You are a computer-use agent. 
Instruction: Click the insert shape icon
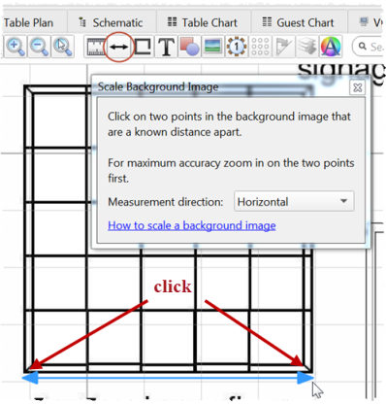(x=189, y=47)
